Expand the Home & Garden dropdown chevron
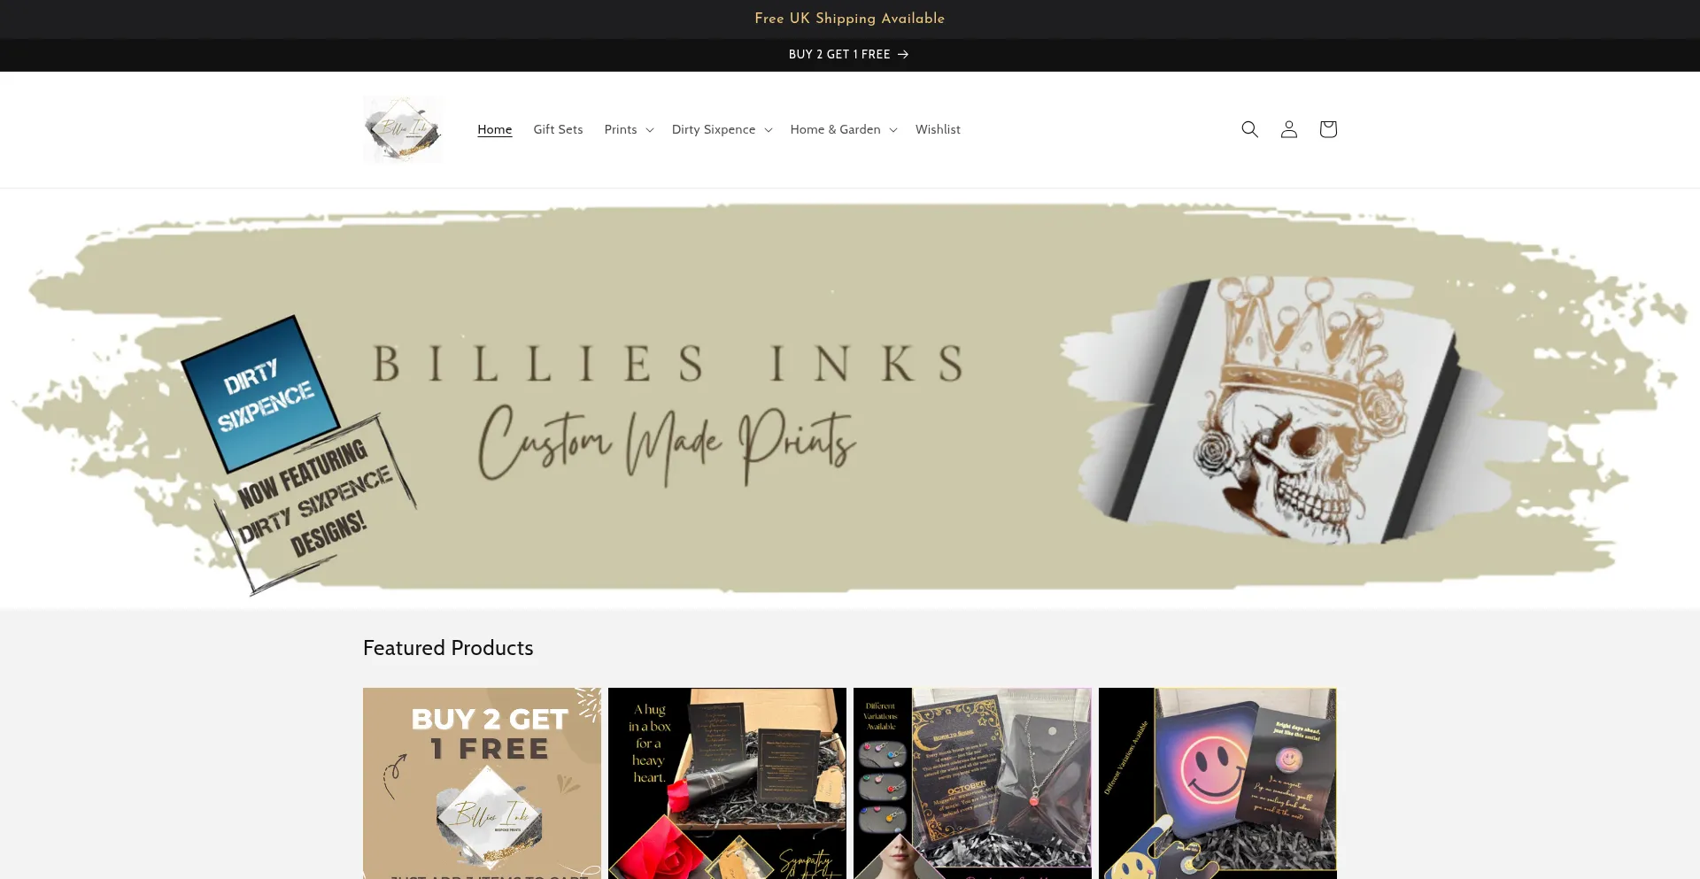This screenshot has width=1700, height=879. click(893, 130)
